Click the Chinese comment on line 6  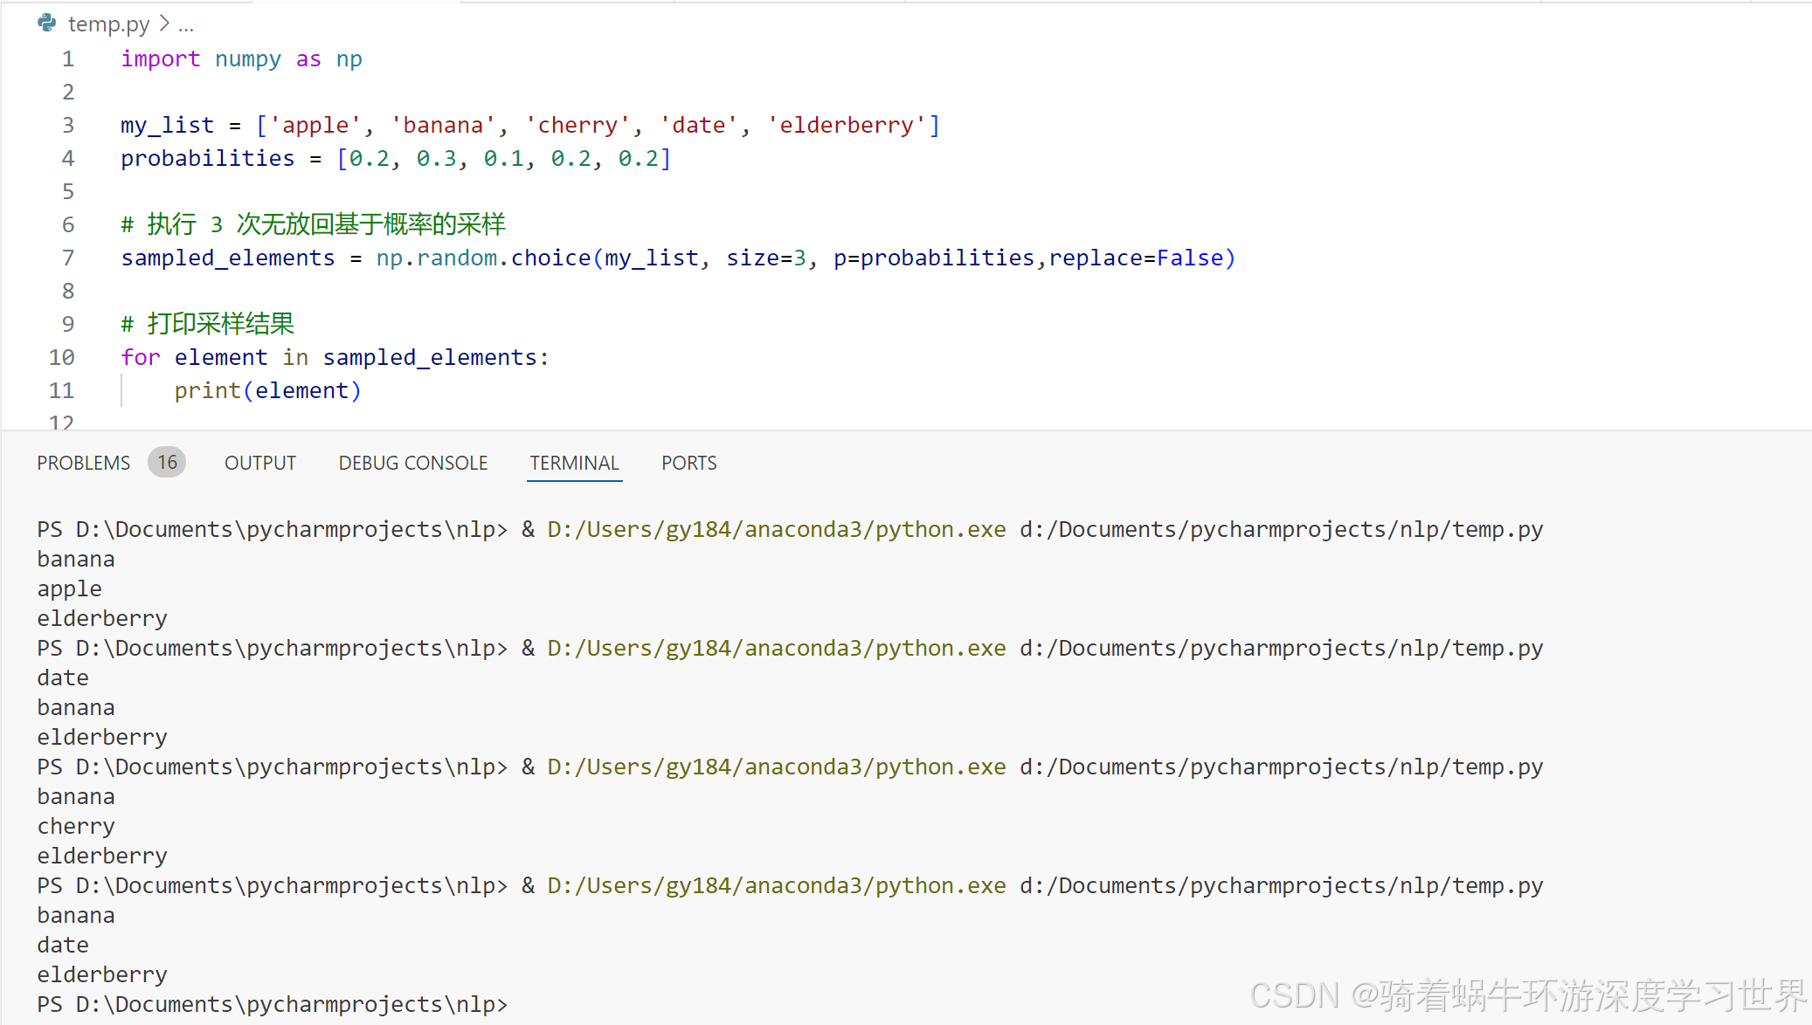313,224
